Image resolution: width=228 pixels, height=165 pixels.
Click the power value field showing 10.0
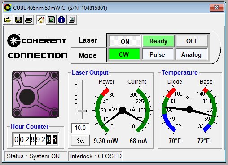point(80,128)
